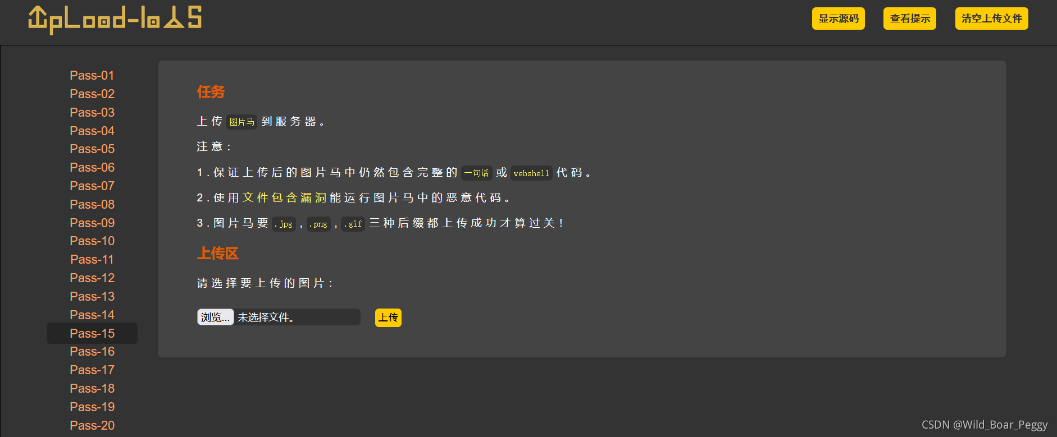The width and height of the screenshot is (1057, 437).
Task: Click the 任务 heading
Action: click(211, 92)
